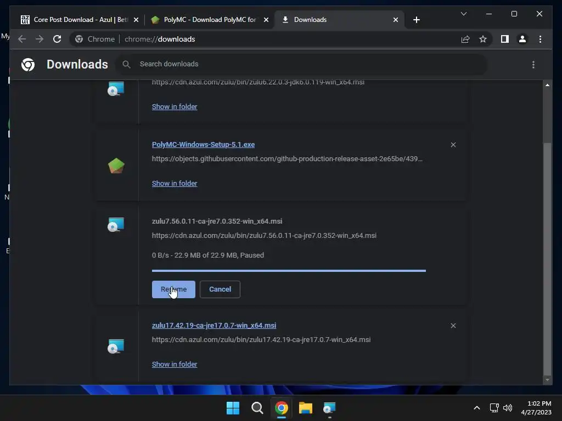The width and height of the screenshot is (562, 421).
Task: Go back with the browser back arrow
Action: coord(22,39)
